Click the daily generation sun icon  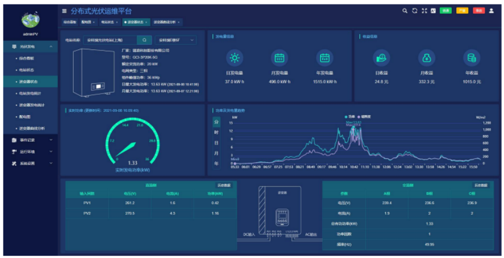[234, 57]
